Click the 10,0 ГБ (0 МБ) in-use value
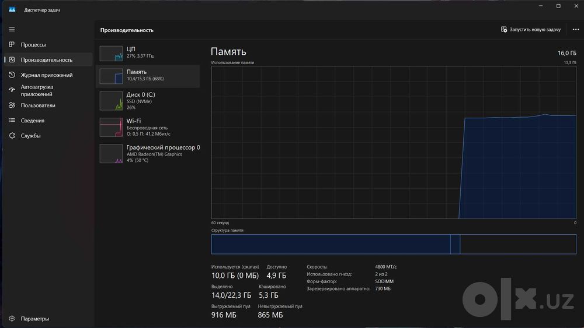Image resolution: width=584 pixels, height=328 pixels. tap(235, 276)
